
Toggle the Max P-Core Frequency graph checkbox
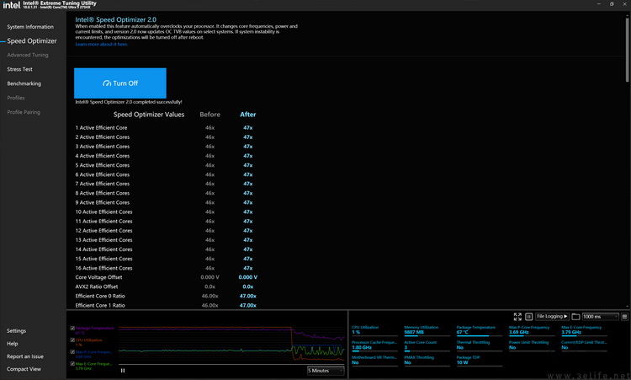pyautogui.click(x=72, y=352)
